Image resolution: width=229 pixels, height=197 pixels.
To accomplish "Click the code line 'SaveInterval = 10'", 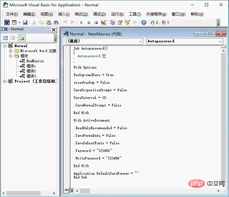I will [x=90, y=97].
